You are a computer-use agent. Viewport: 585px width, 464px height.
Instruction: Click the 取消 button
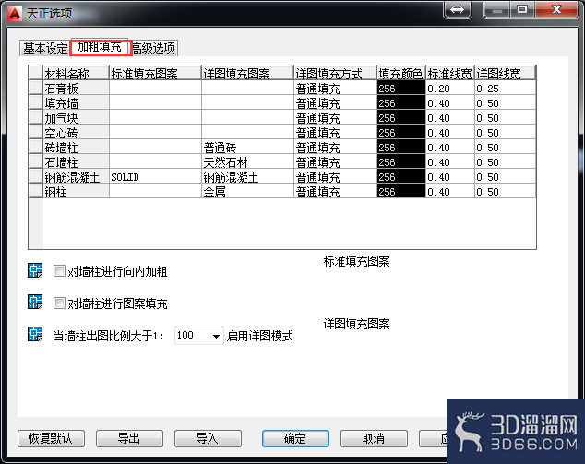tap(374, 438)
